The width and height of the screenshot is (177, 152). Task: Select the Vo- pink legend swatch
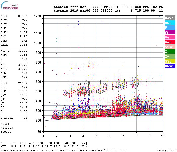tap(170, 37)
